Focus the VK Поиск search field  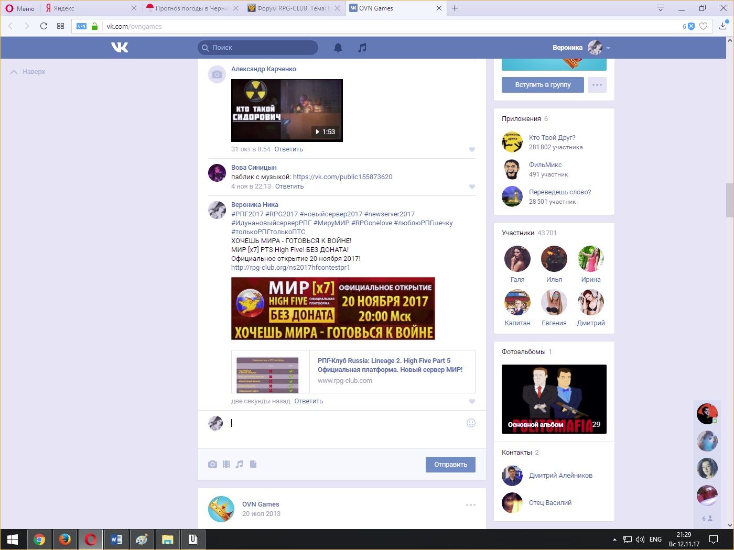[258, 48]
